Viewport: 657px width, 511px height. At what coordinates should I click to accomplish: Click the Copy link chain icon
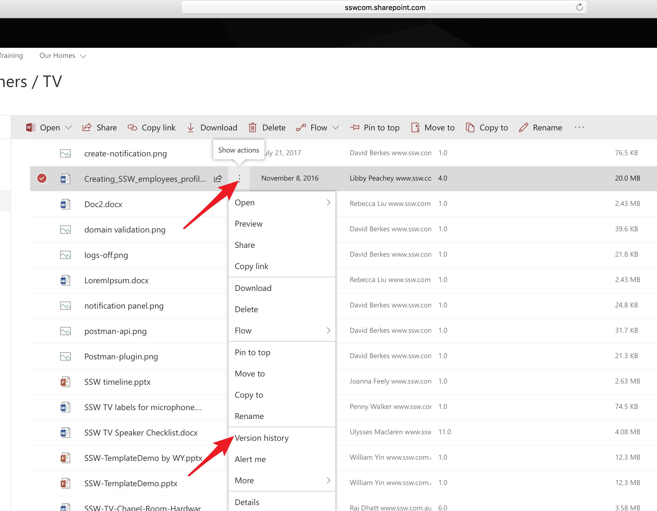tap(132, 127)
